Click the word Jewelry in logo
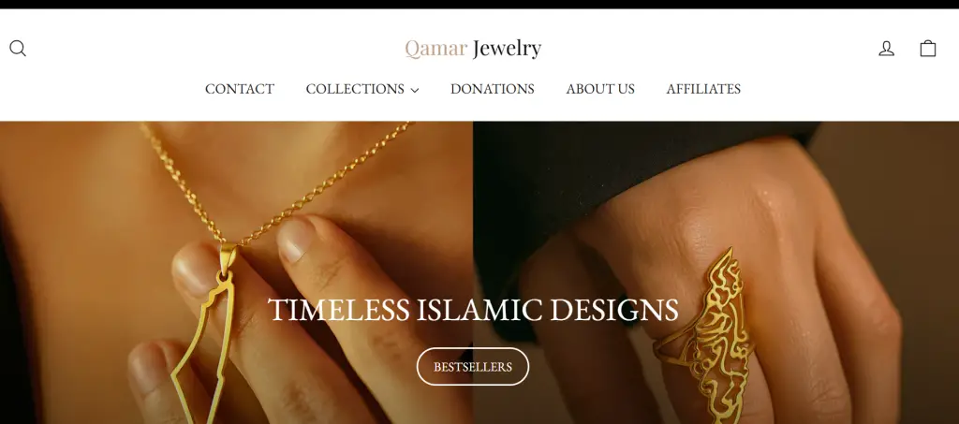Image resolution: width=959 pixels, height=424 pixels. 507,49
